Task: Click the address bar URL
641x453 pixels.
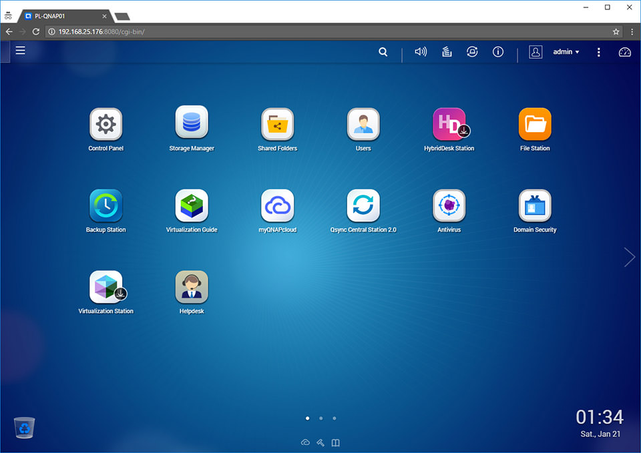Action: [x=101, y=31]
